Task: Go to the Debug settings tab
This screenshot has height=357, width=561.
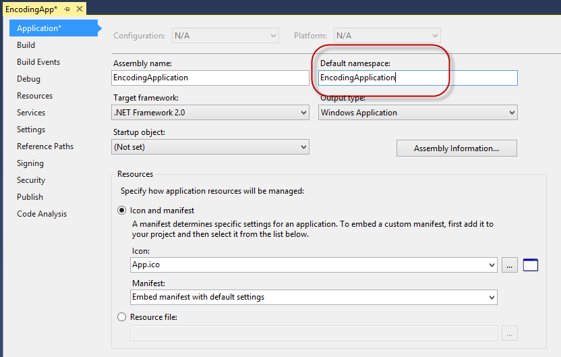Action: [28, 79]
